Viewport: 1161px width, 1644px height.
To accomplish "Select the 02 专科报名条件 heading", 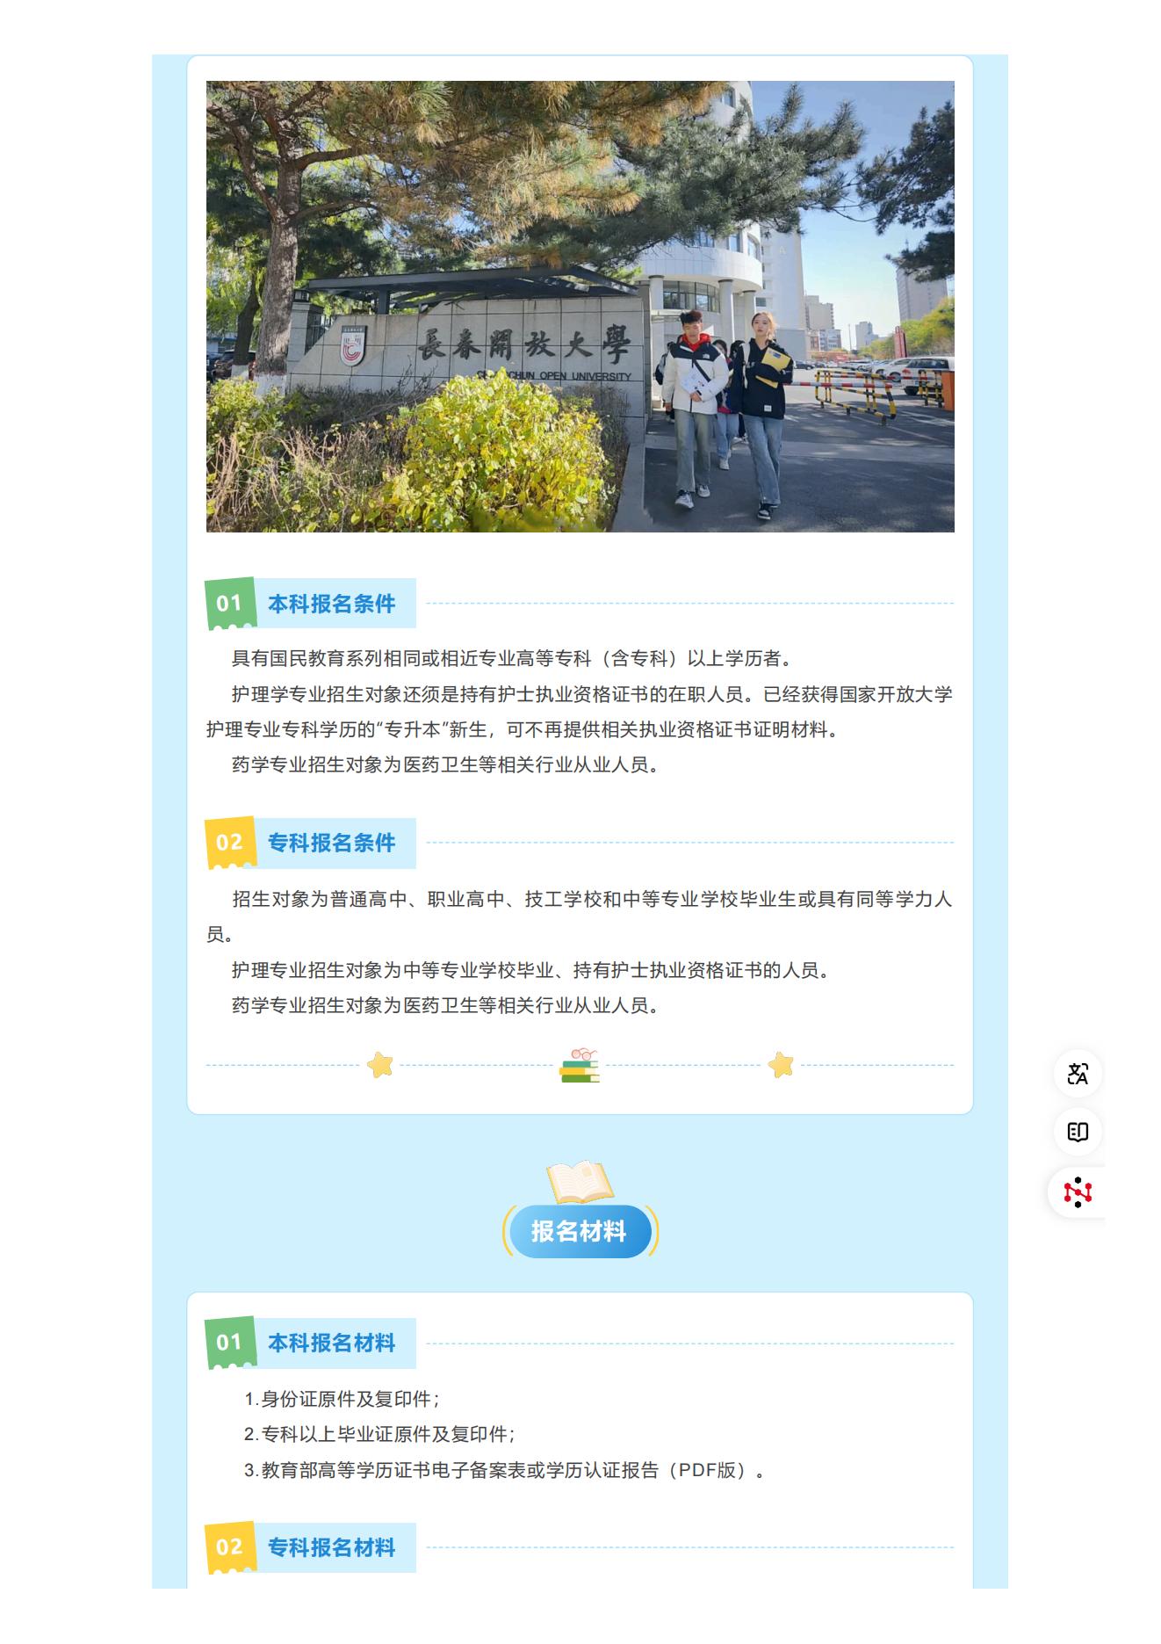I will (311, 843).
